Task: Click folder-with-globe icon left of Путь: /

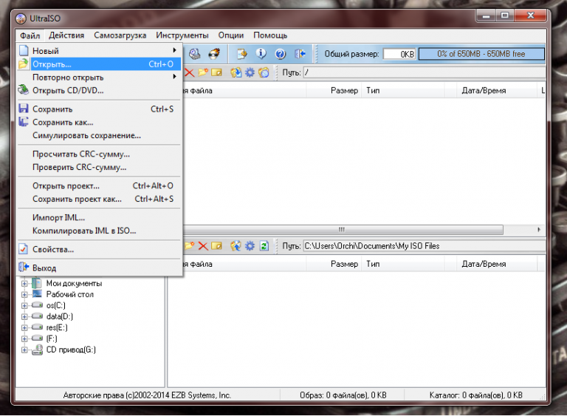Action: (264, 72)
